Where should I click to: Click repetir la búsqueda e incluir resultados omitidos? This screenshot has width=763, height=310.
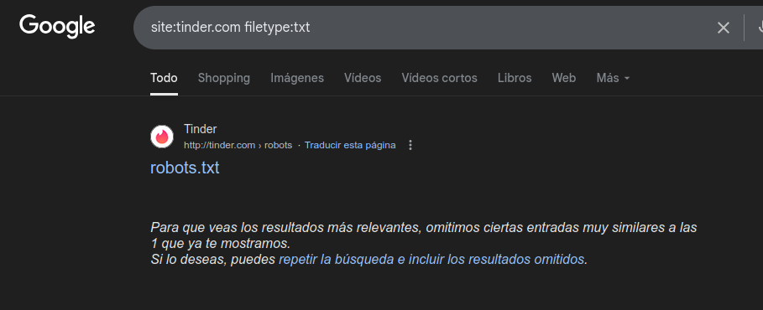point(431,260)
